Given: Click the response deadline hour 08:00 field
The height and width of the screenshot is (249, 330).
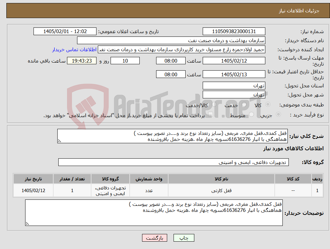Looking at the screenshot, I should (x=171, y=61).
